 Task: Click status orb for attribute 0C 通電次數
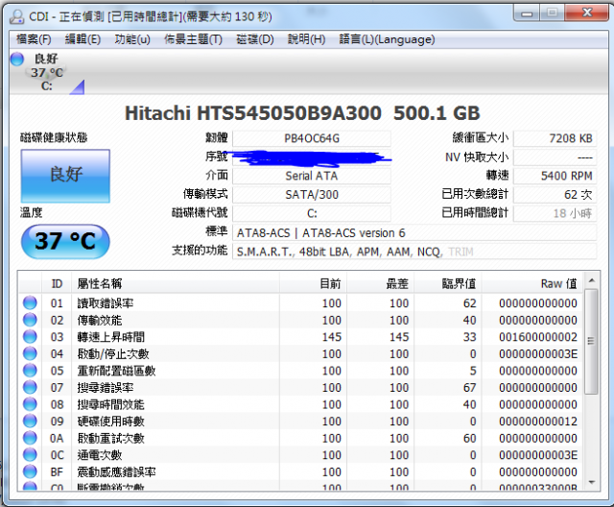[x=30, y=454]
